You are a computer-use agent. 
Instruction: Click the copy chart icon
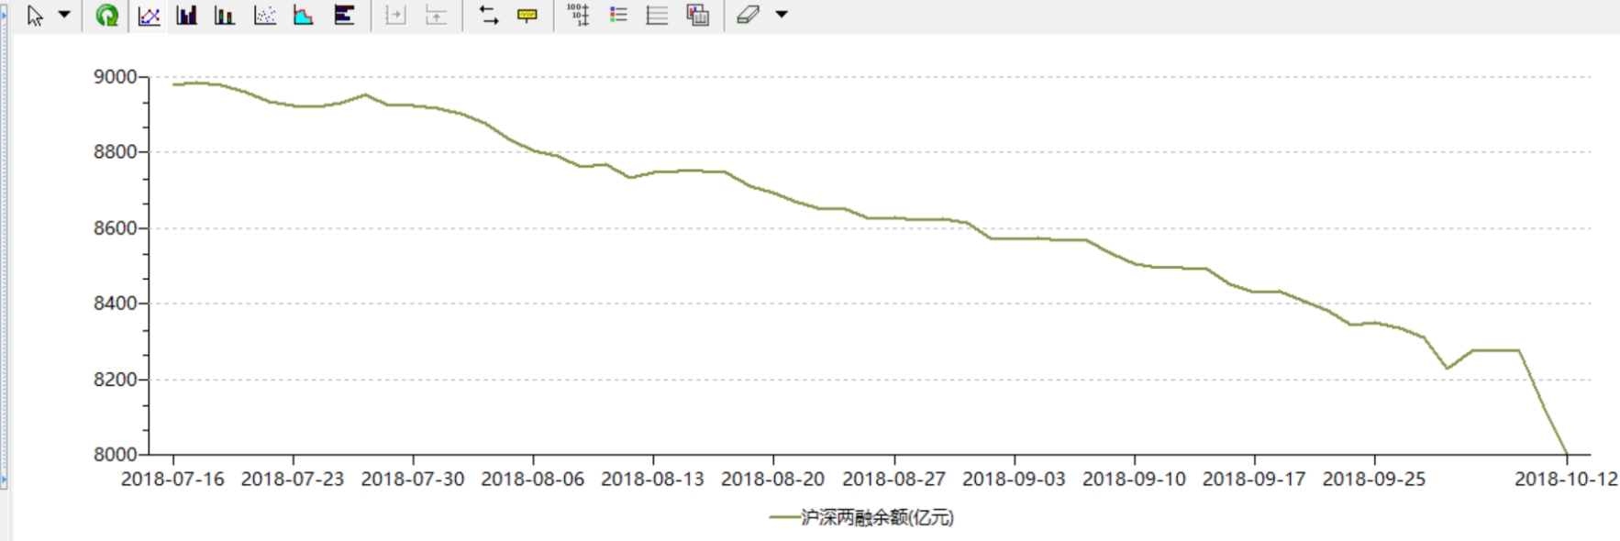coord(698,16)
